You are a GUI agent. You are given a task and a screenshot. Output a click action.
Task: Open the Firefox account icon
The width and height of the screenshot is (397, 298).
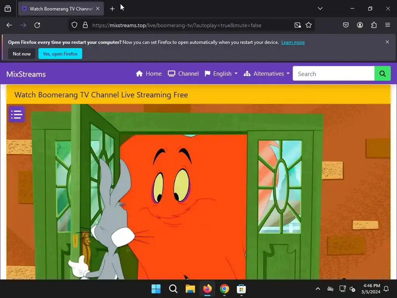coord(360,25)
